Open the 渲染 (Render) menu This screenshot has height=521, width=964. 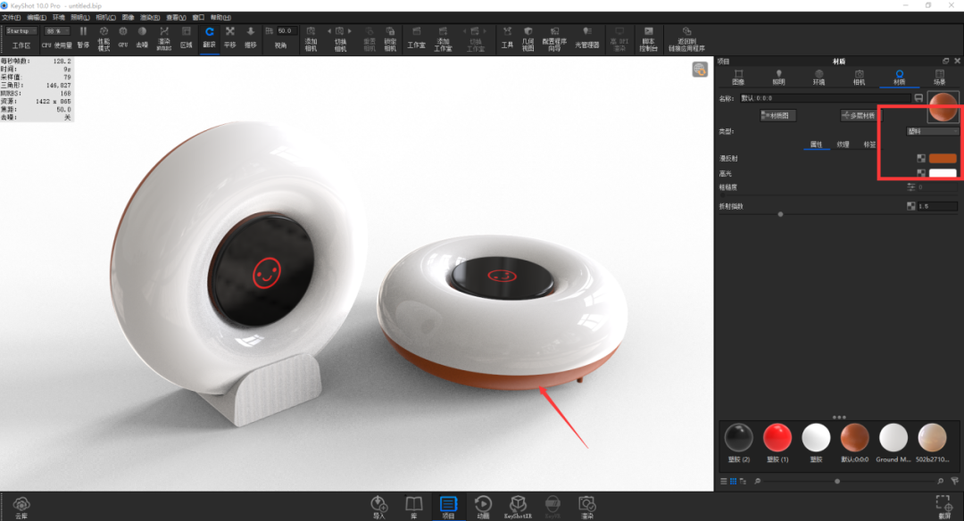150,17
